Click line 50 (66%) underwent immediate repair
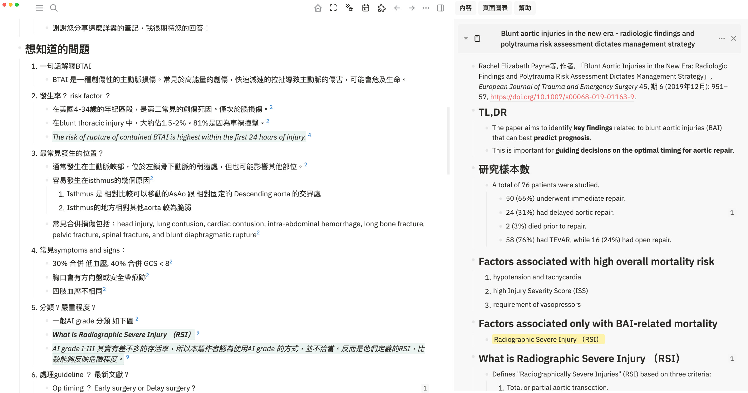 pos(565,199)
